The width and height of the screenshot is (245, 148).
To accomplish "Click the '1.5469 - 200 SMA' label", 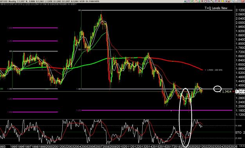I will pos(215,70).
